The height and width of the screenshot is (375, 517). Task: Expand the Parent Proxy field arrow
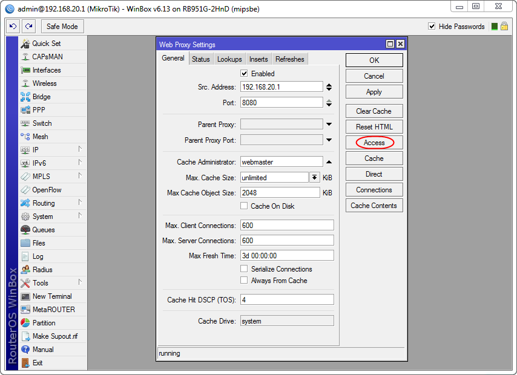[329, 124]
